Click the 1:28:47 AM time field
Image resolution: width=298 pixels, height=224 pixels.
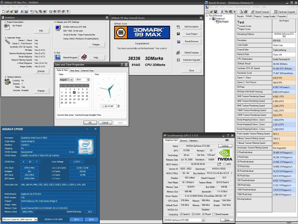(109, 106)
